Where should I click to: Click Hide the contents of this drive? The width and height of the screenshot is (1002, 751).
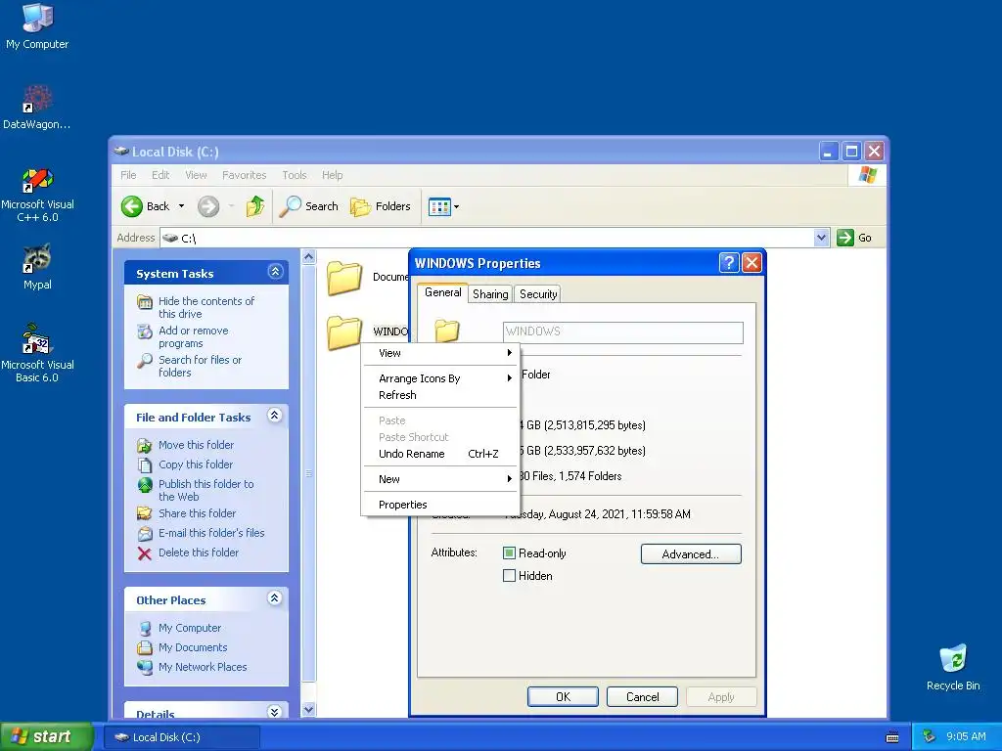(x=205, y=308)
